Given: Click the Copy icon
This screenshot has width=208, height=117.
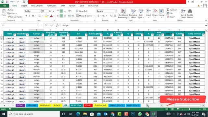Looking at the screenshot, I should coord(9,13).
